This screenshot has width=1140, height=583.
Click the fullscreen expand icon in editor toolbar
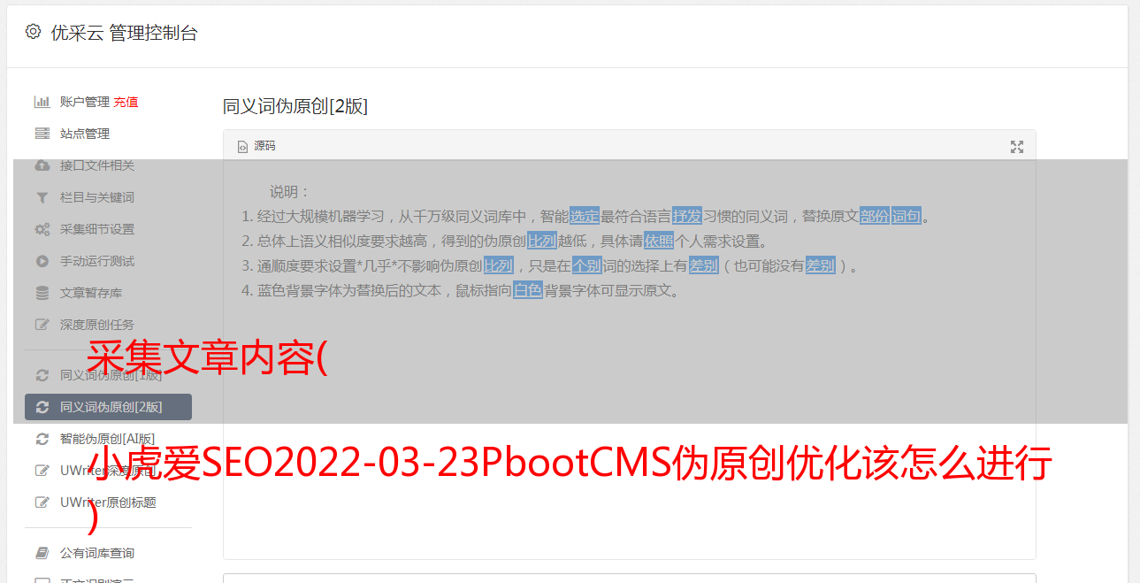pos(1017,147)
